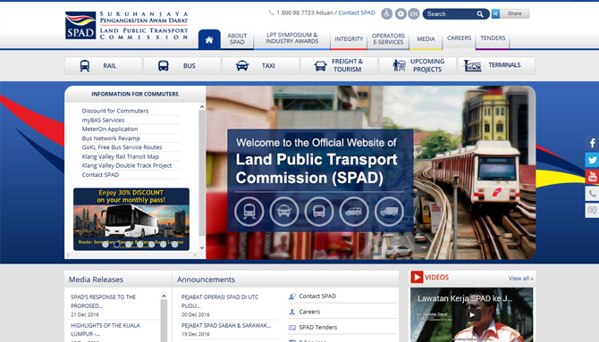Open the Media menu
Screen dimensions: 599x342
[426, 39]
